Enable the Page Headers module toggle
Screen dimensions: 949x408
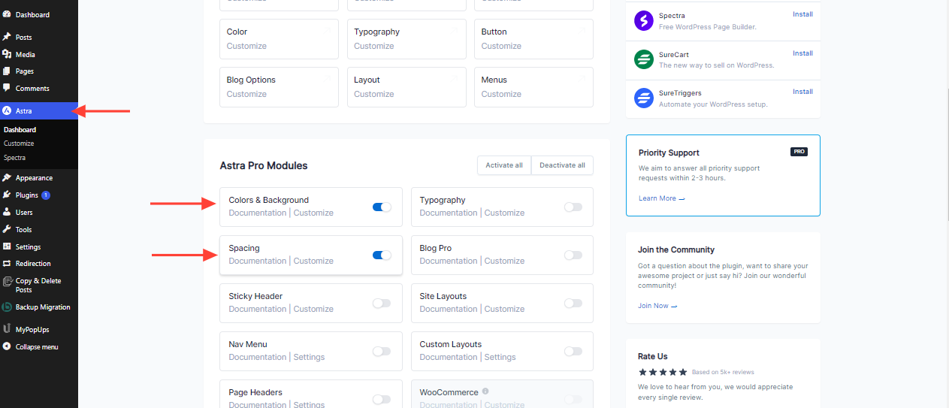[382, 399]
